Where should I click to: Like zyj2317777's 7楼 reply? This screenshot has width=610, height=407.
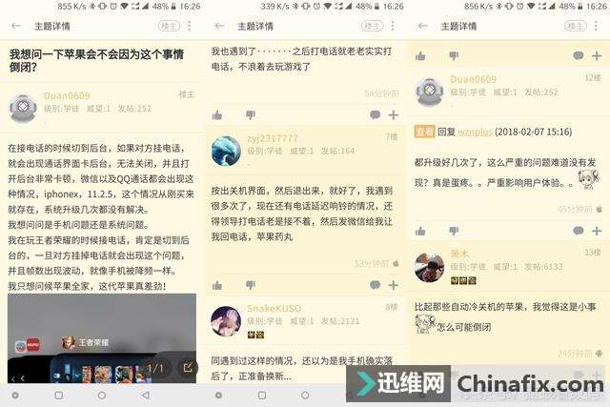pyautogui.click(x=217, y=285)
